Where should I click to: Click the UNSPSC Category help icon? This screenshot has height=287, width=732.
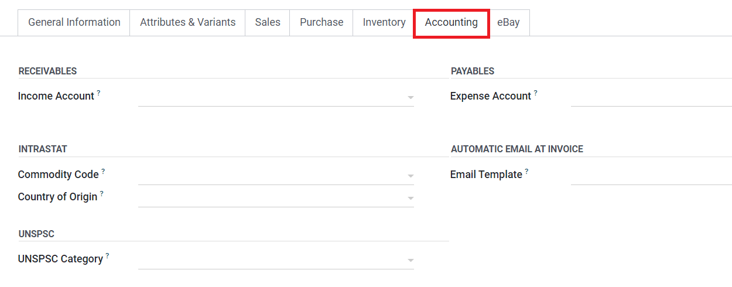tap(107, 255)
